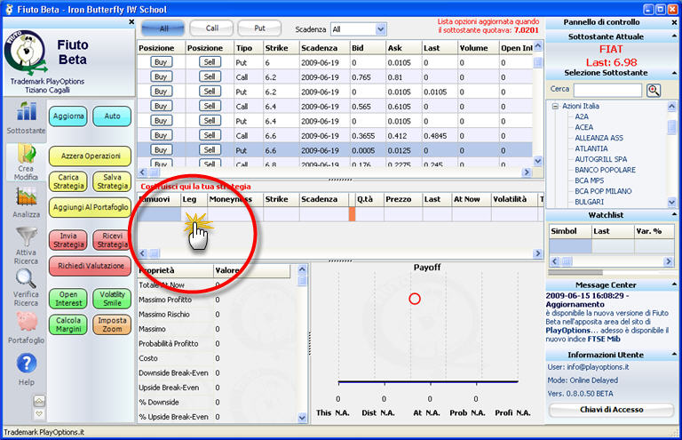Click the search magnifier next to Cerca
This screenshot has width=682, height=440.
654,90
